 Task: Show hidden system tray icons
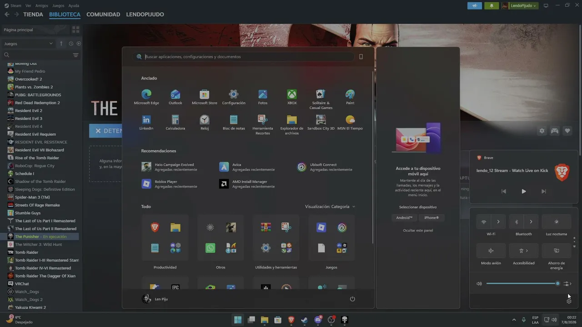click(514, 320)
